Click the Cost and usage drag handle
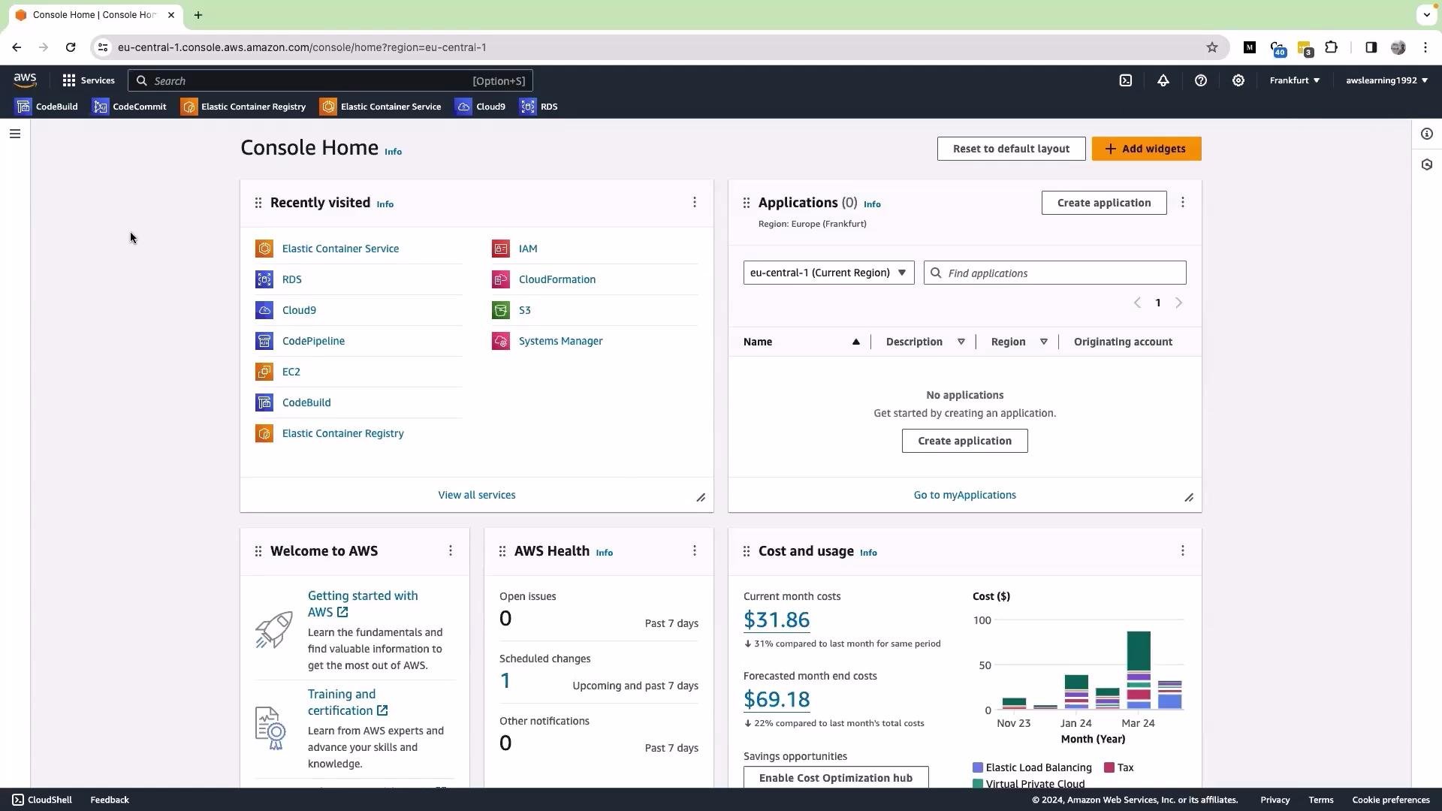1442x811 pixels. (x=747, y=551)
